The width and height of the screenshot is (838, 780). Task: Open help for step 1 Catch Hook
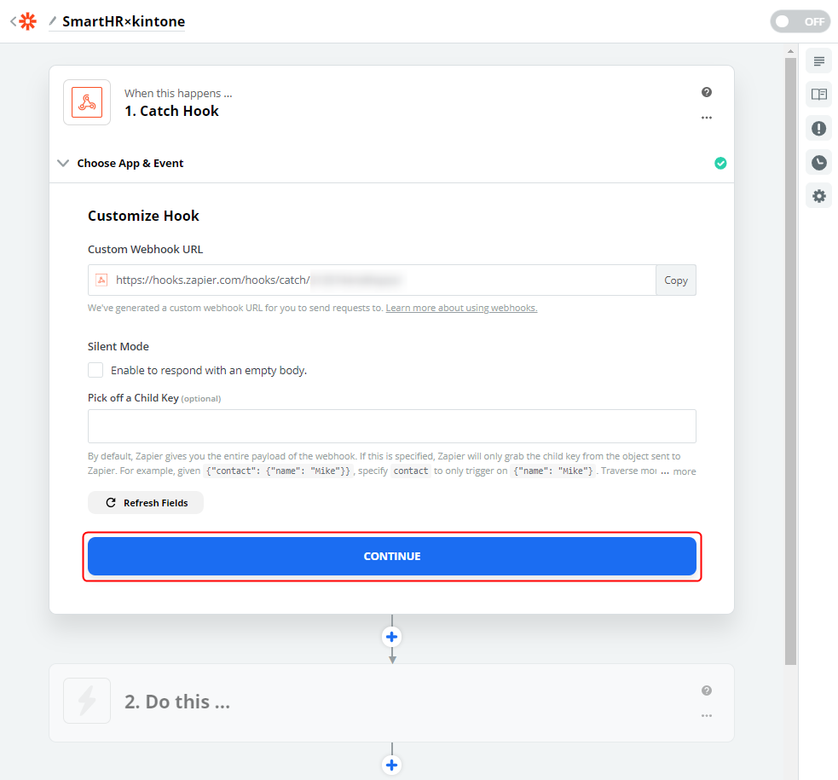coord(707,92)
